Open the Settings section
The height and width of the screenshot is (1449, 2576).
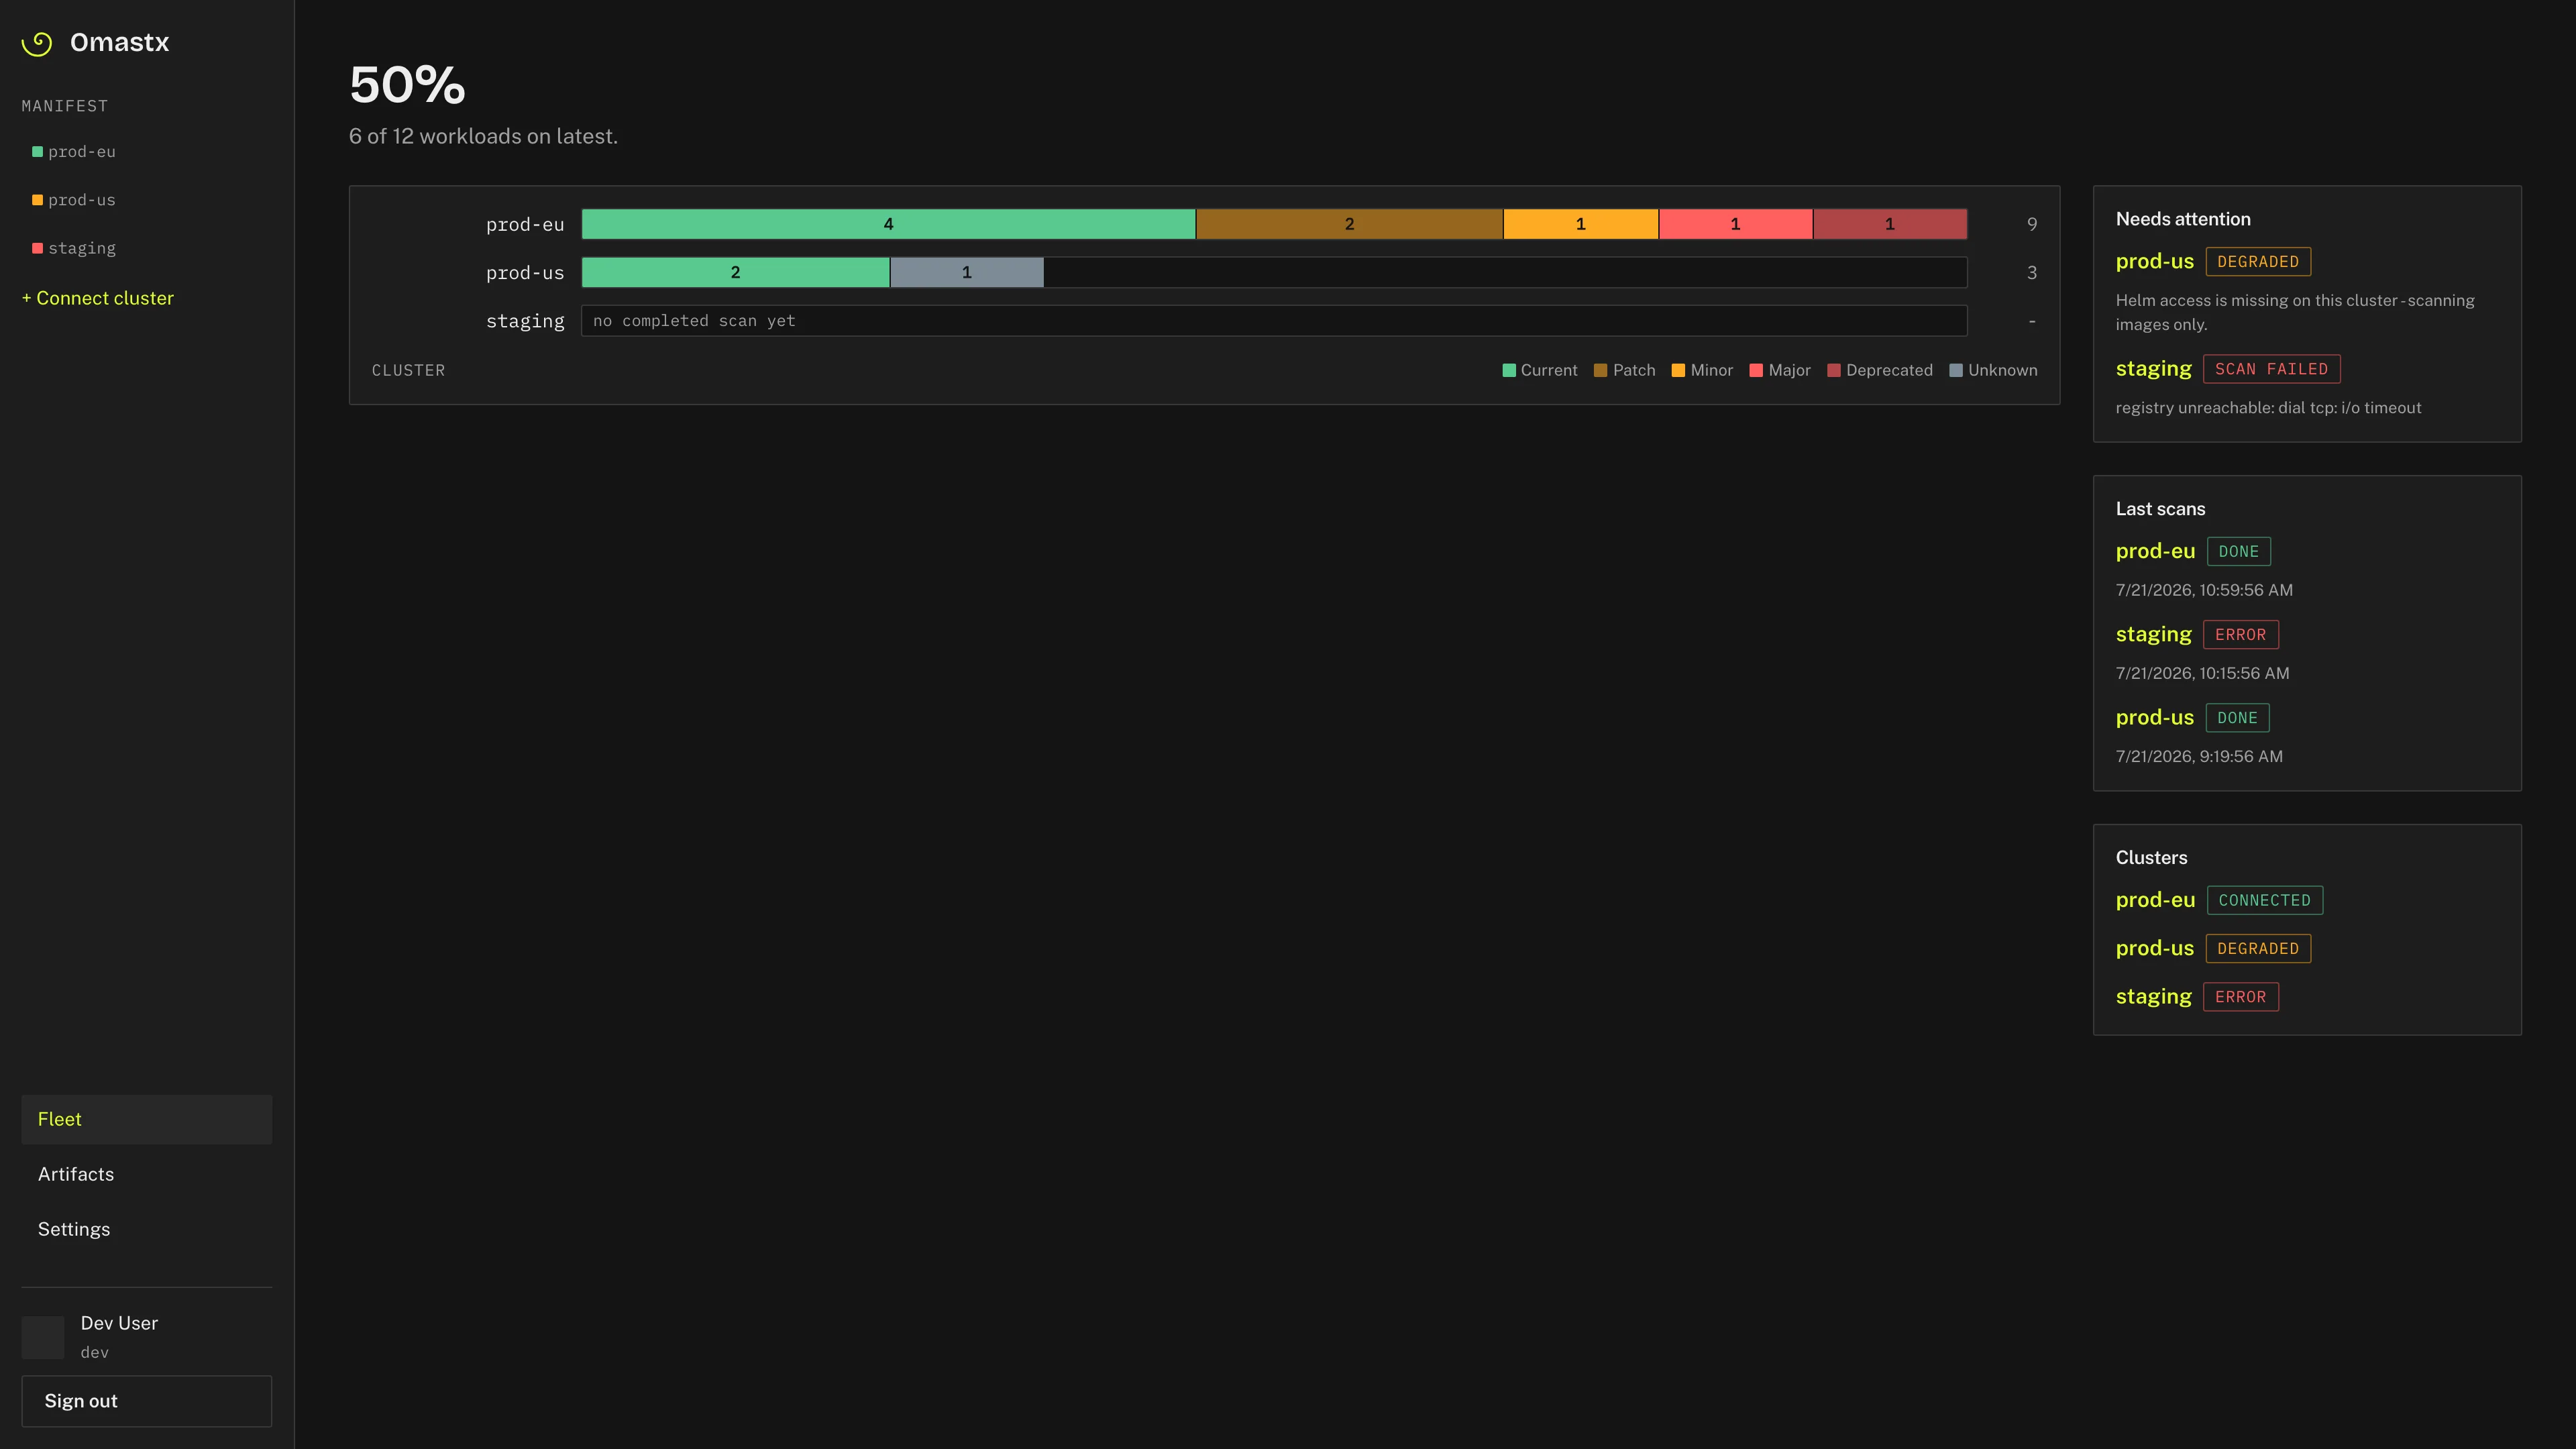pos(146,1229)
